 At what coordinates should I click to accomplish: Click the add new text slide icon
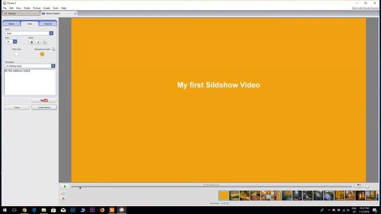click(x=63, y=193)
